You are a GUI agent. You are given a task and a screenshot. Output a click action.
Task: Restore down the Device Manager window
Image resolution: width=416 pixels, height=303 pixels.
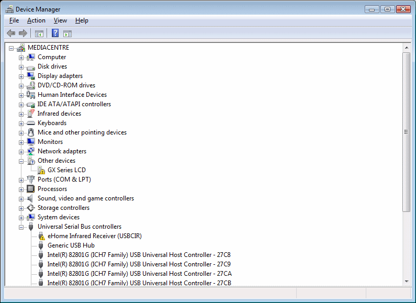[x=387, y=9]
